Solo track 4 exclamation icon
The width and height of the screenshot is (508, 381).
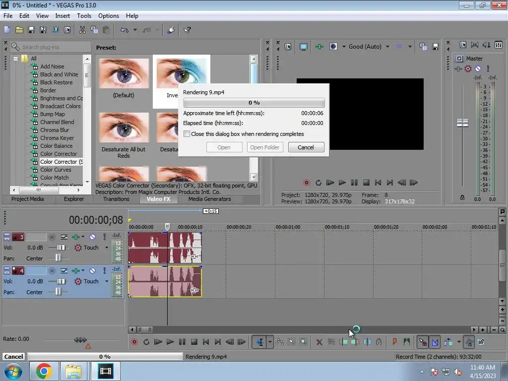104,270
